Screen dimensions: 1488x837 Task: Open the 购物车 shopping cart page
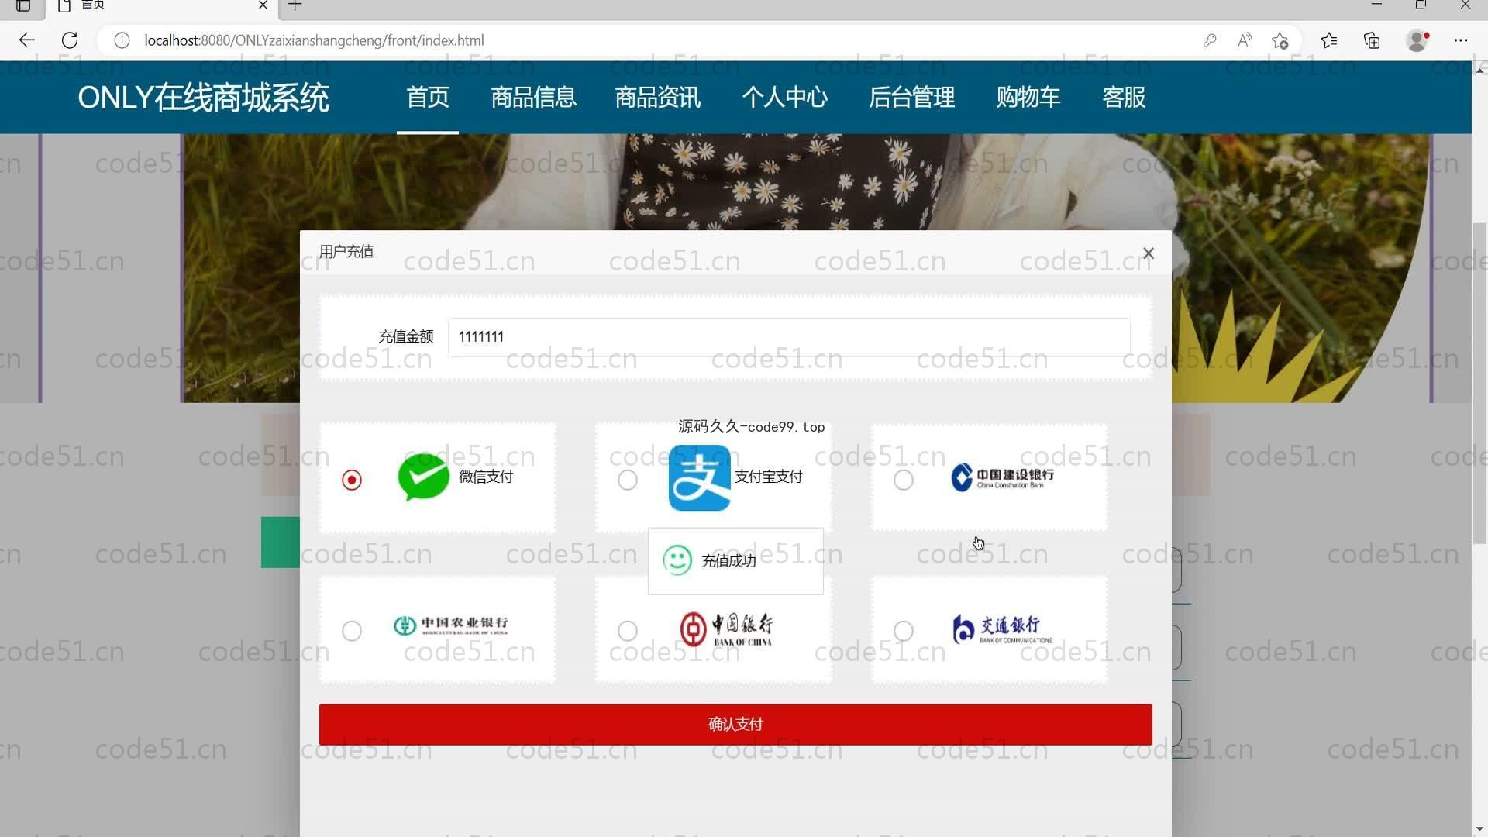coord(1028,98)
